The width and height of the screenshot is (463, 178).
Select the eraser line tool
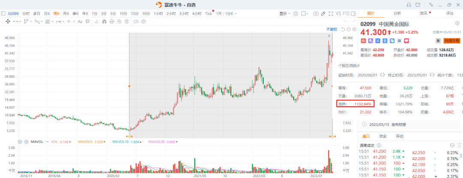(96, 21)
